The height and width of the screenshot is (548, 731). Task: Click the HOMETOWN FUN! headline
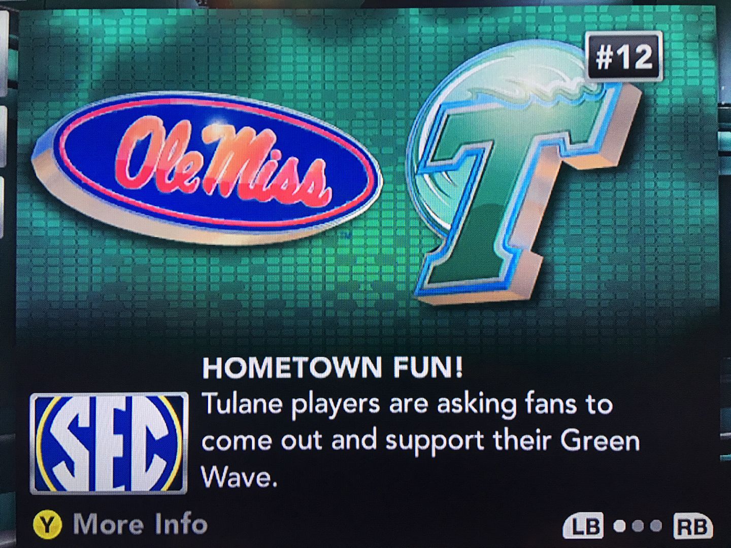point(333,368)
